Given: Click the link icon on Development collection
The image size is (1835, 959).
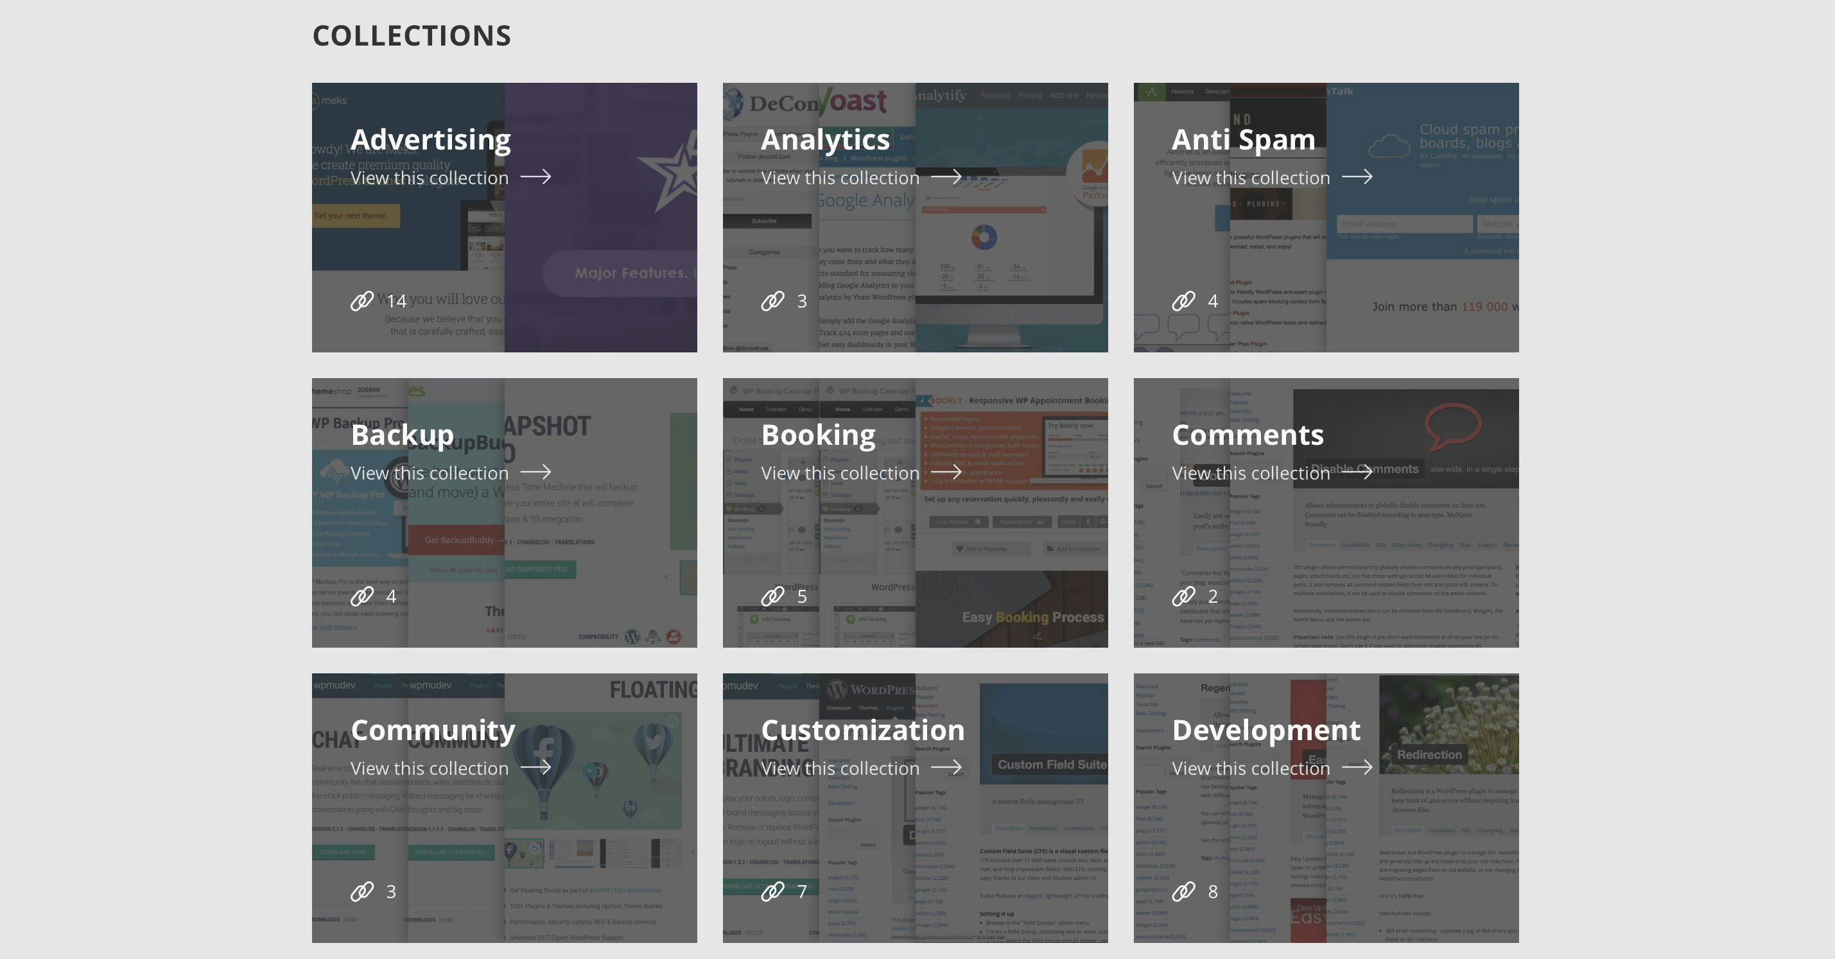Looking at the screenshot, I should click(1184, 891).
